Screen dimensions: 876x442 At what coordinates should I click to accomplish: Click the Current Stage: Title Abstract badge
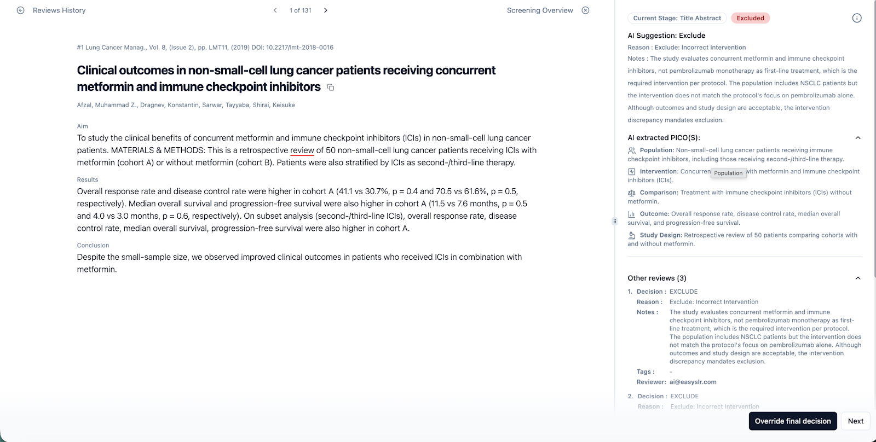click(677, 18)
